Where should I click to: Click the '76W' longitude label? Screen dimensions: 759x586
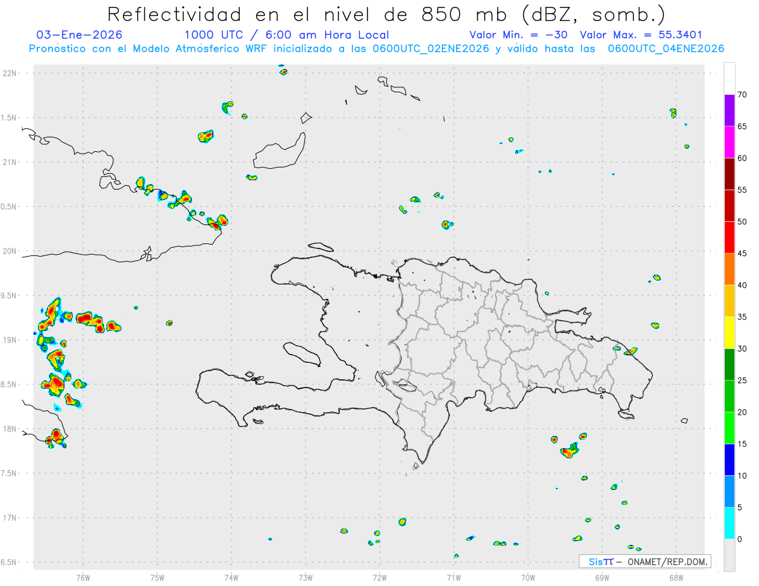click(83, 577)
